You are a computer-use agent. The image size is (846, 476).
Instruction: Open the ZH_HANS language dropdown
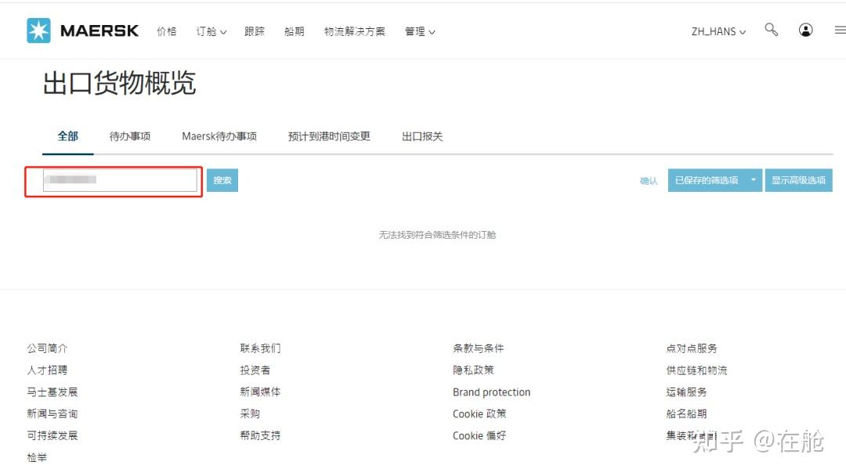click(x=718, y=31)
